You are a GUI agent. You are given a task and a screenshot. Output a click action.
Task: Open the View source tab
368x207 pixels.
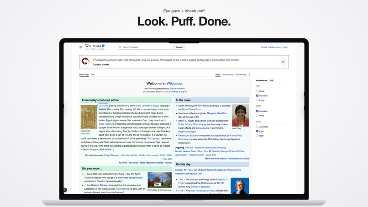[228, 74]
